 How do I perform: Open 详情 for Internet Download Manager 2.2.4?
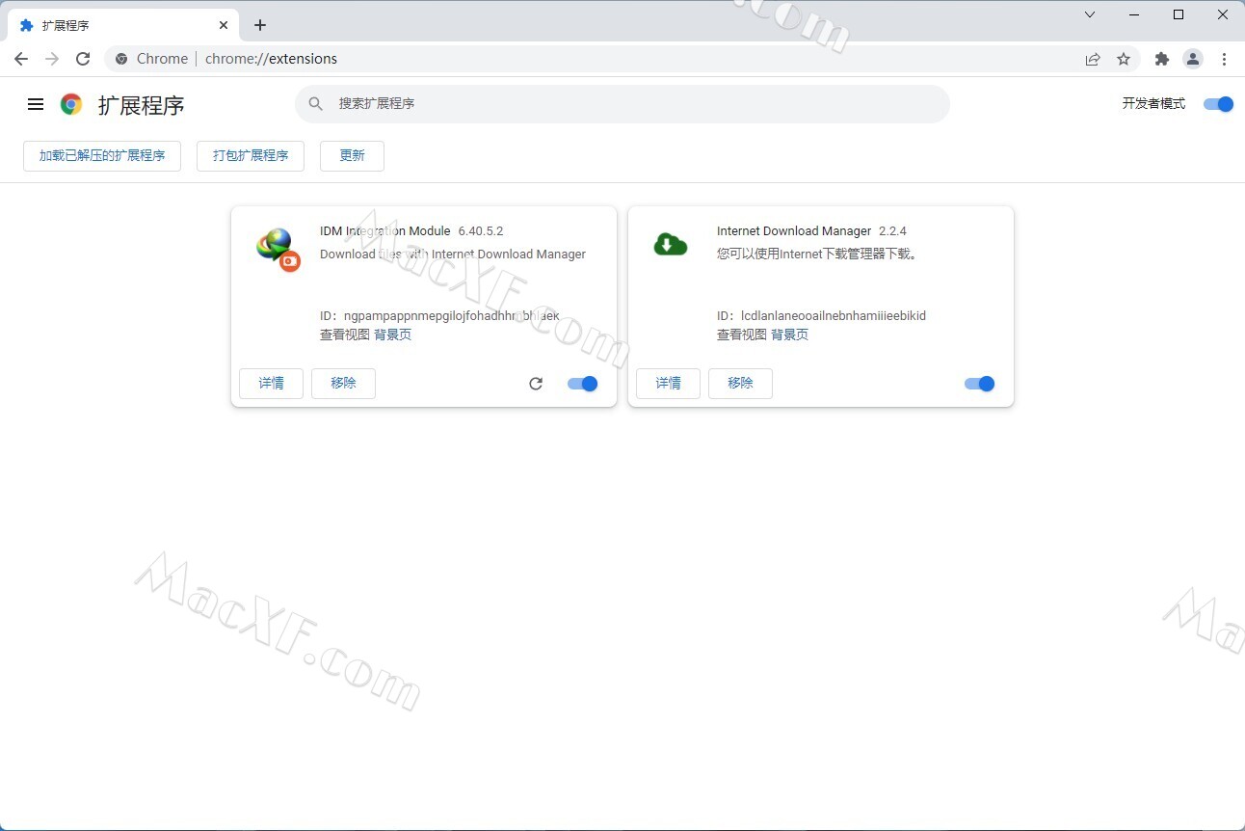[x=668, y=384]
